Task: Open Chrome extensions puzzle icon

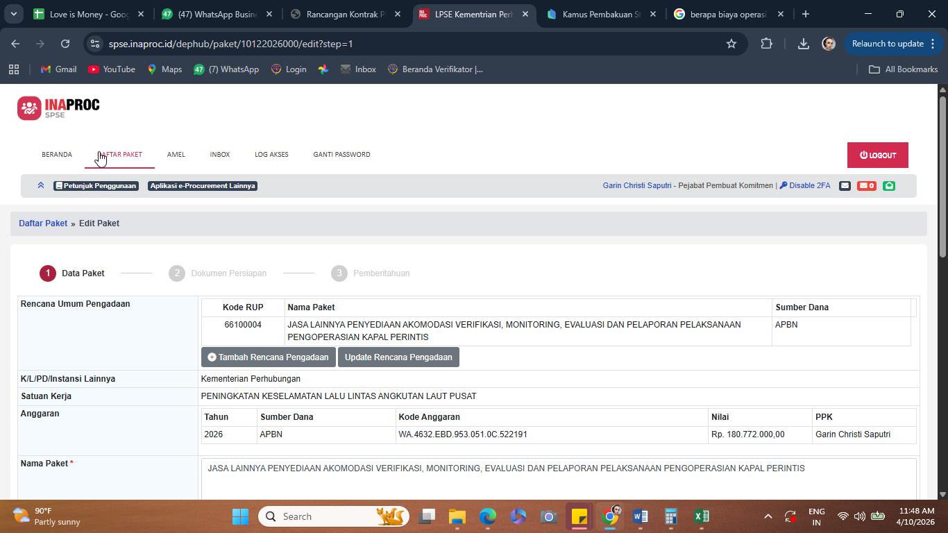Action: coord(766,44)
